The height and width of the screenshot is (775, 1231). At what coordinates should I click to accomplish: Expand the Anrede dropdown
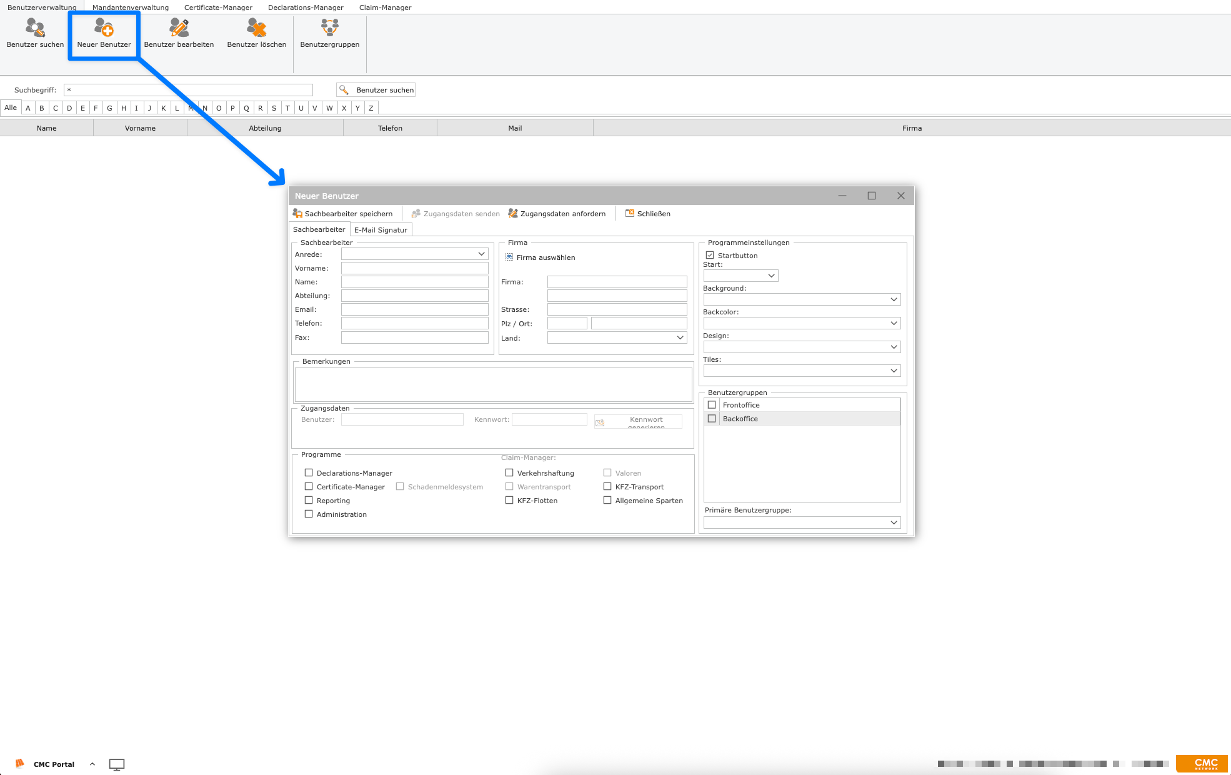(481, 254)
